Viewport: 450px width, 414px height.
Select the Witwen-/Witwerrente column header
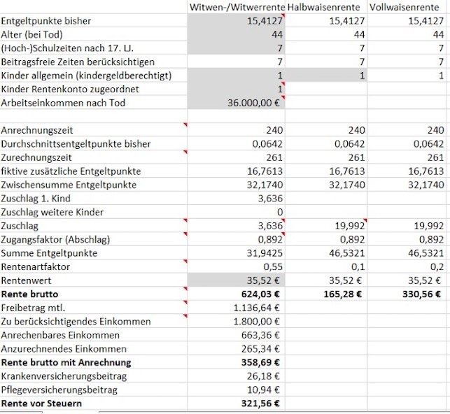pos(238,7)
